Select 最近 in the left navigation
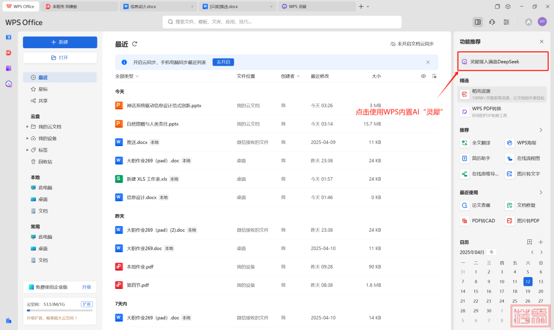Viewport: 554px width, 330px height. click(60, 77)
